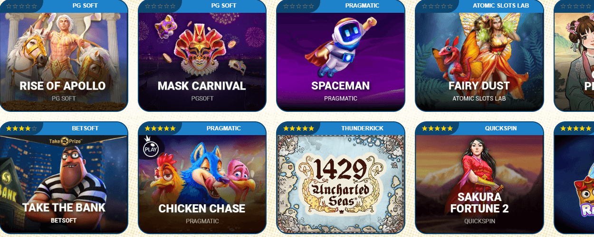This screenshot has width=594, height=237.
Task: Select the BETSOFT provider header label
Action: (x=85, y=128)
